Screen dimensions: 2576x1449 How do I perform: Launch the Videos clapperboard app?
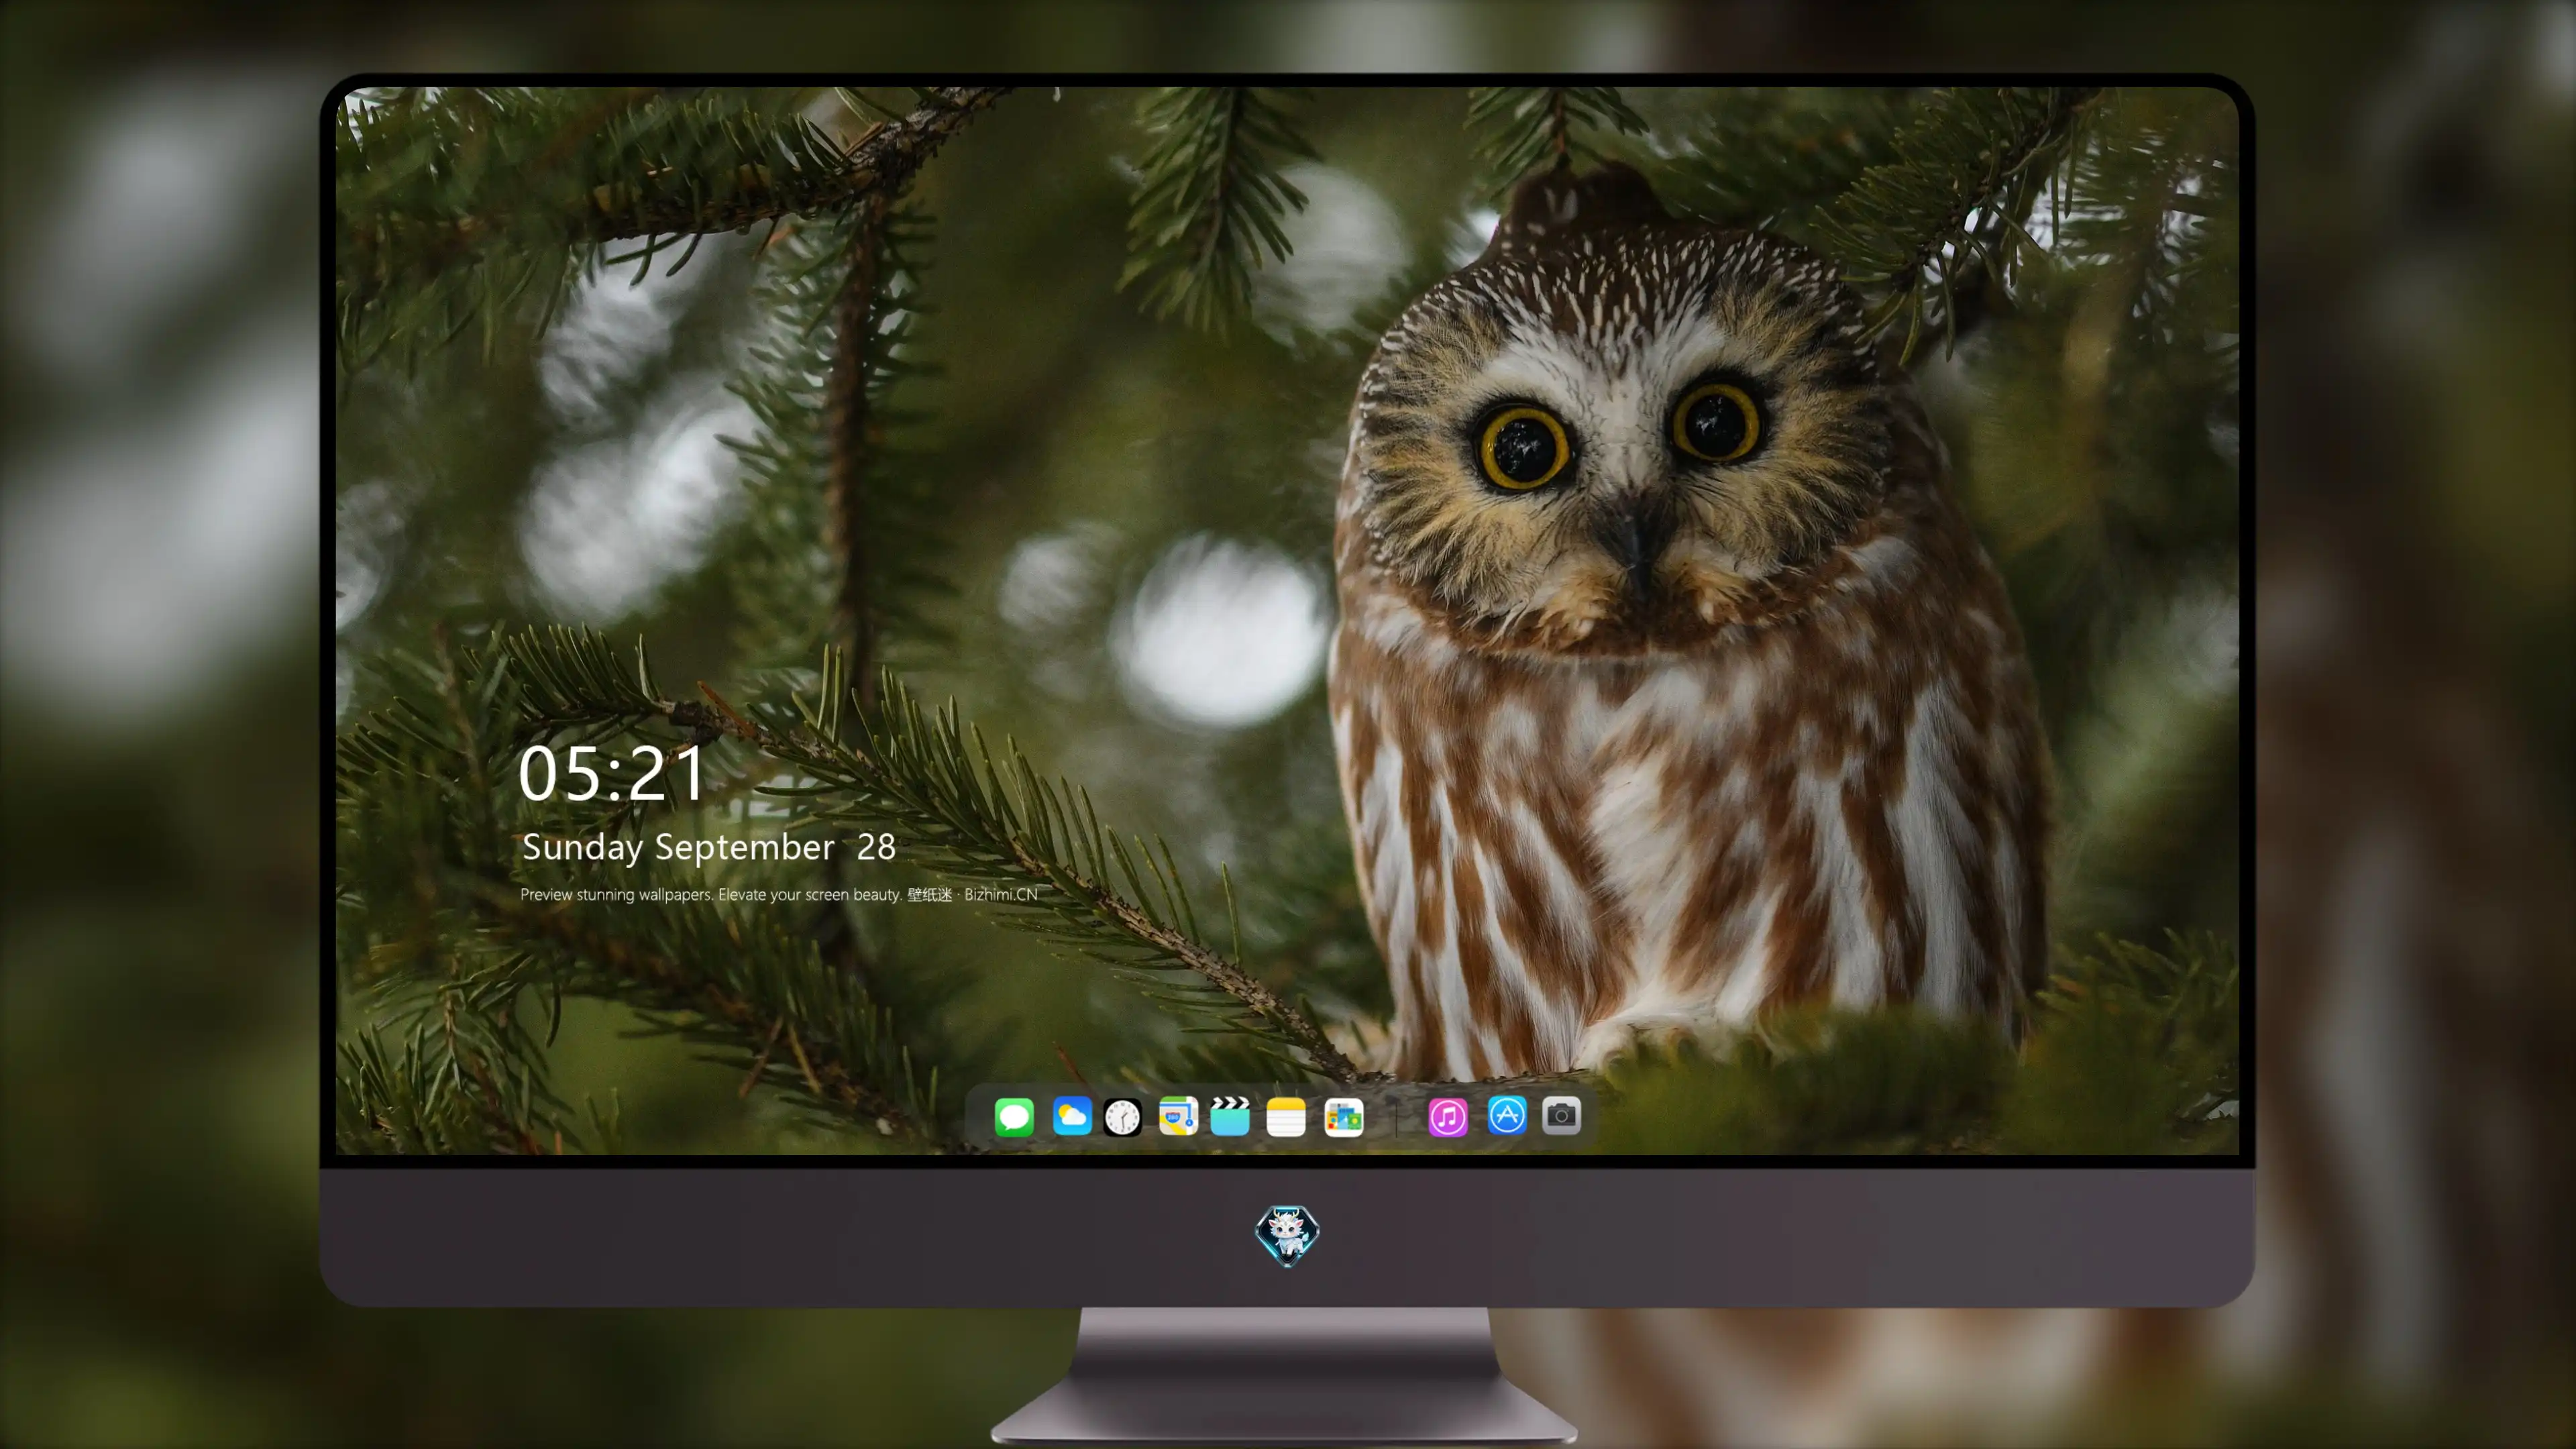coord(1230,1116)
